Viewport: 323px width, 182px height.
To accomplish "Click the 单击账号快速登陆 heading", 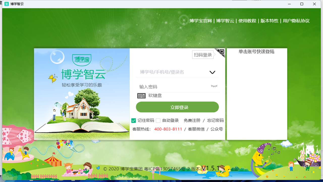I will (257, 52).
